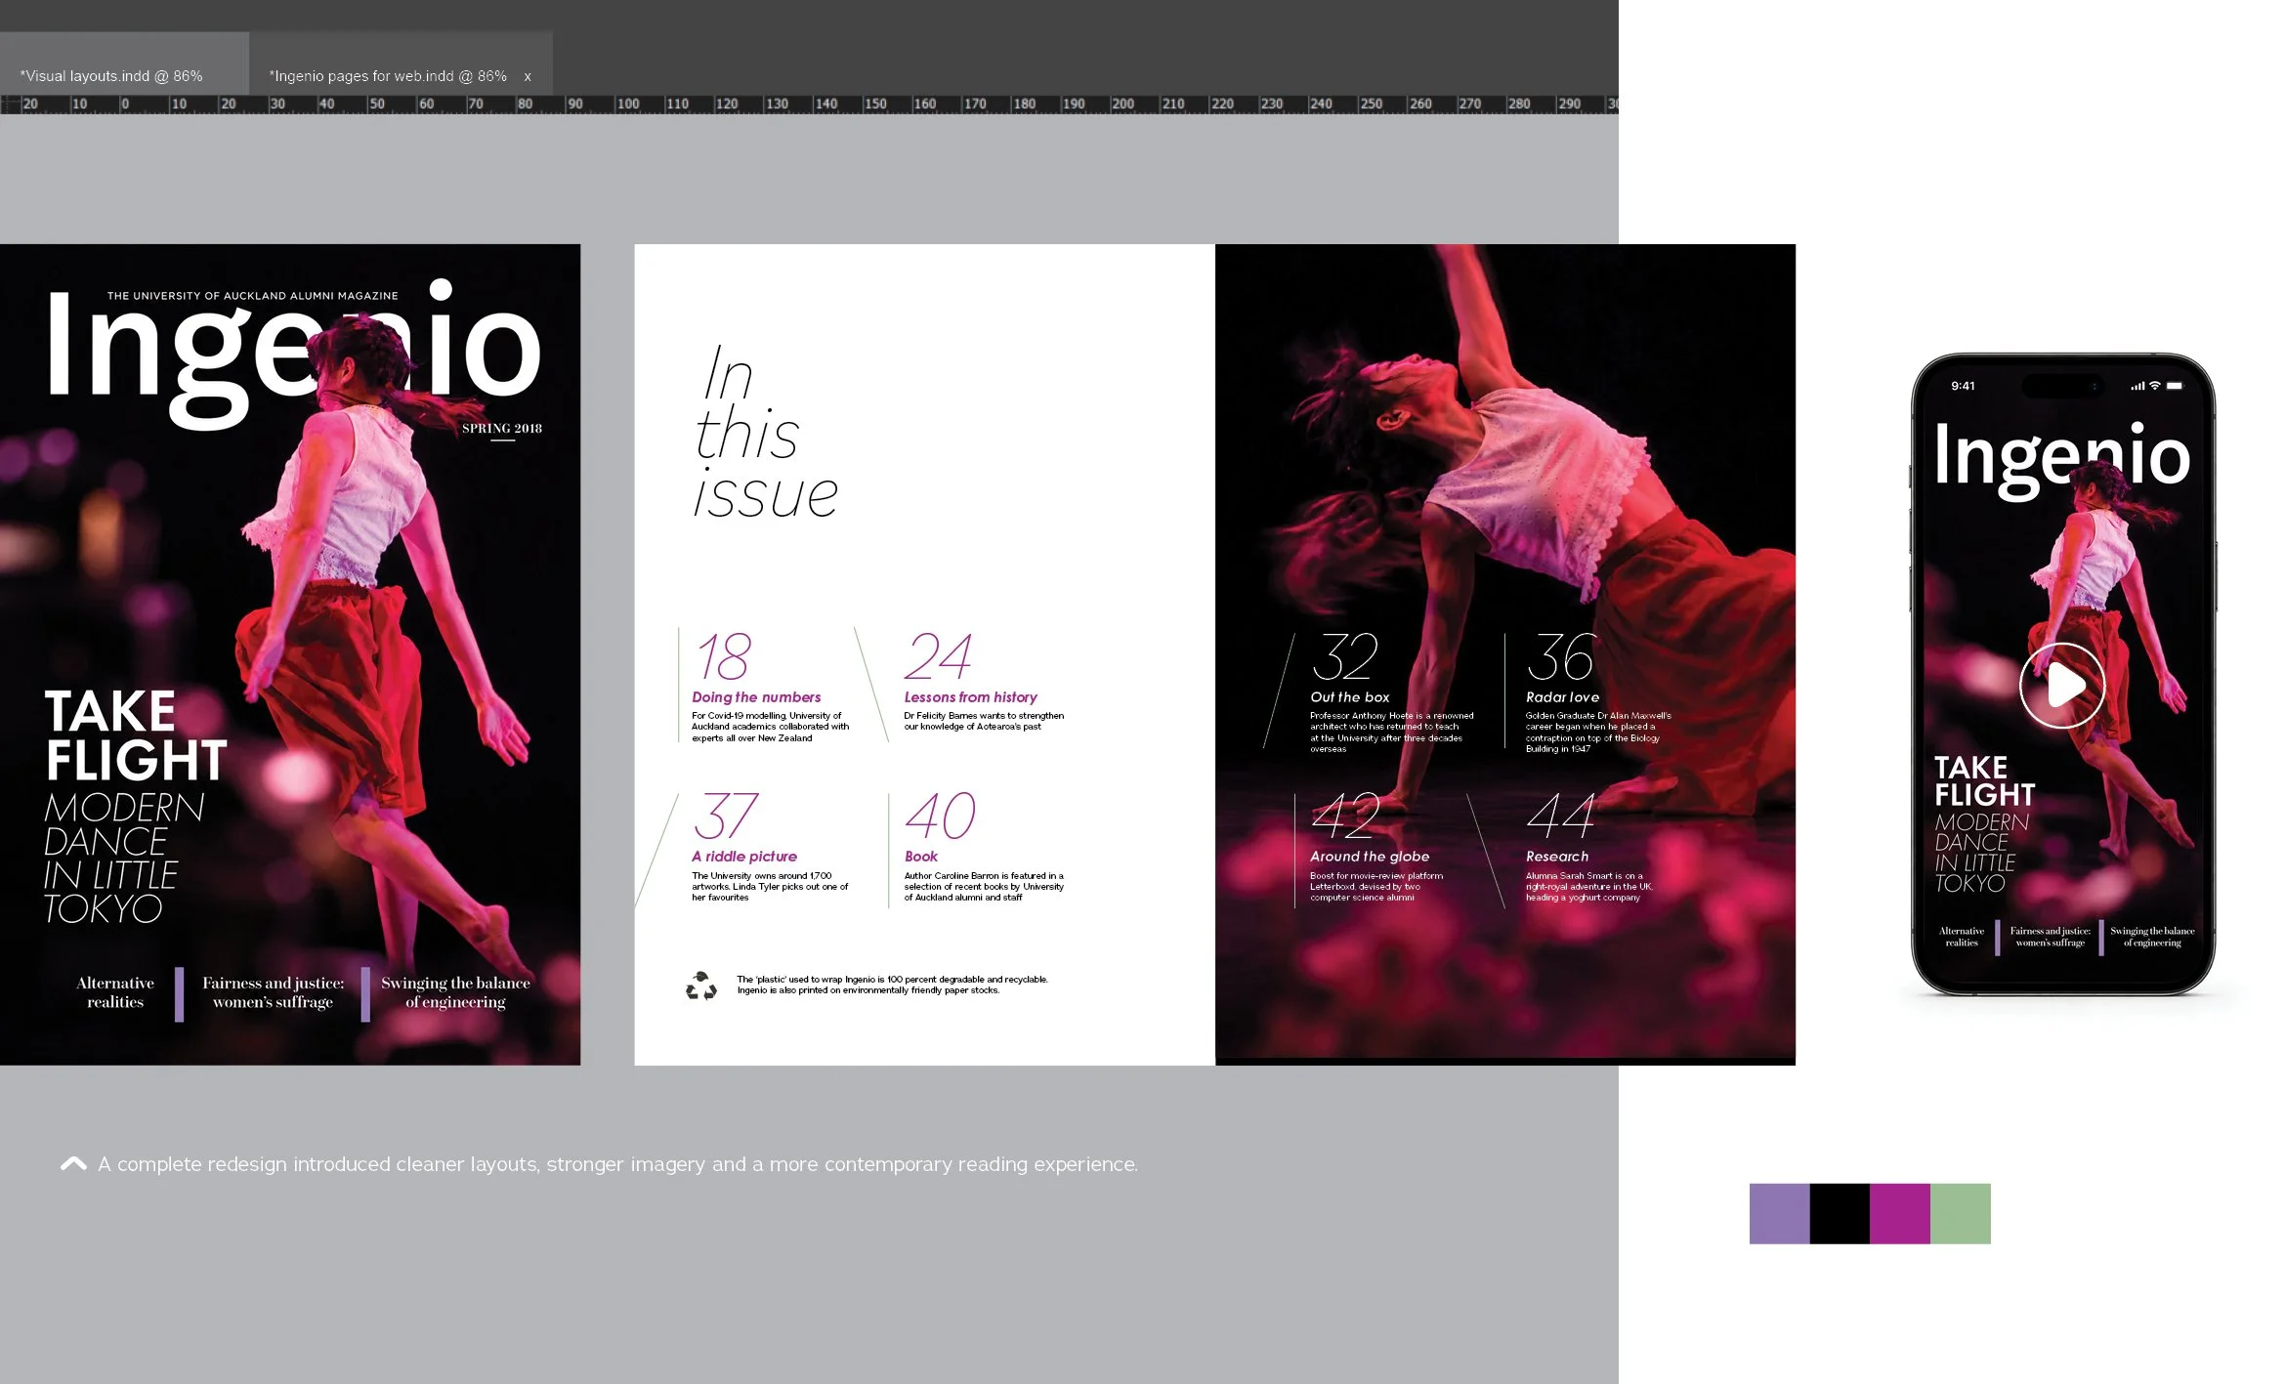Click the upward chevron beside the caption

tap(73, 1163)
